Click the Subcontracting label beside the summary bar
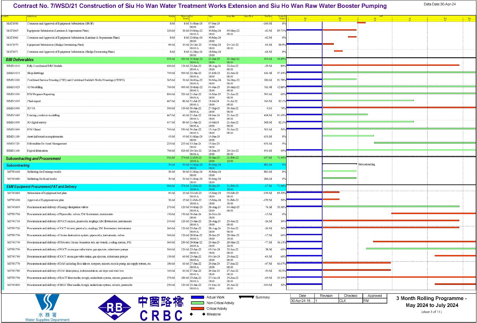 (x=367, y=164)
